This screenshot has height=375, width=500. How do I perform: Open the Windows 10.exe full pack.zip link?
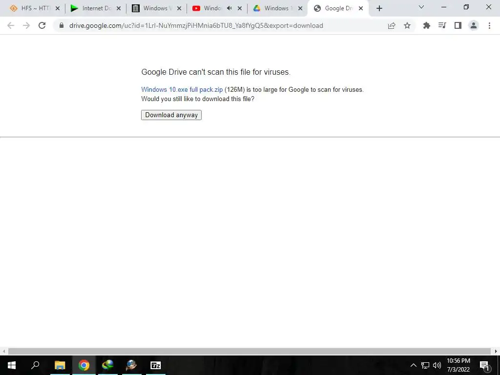coord(182,90)
